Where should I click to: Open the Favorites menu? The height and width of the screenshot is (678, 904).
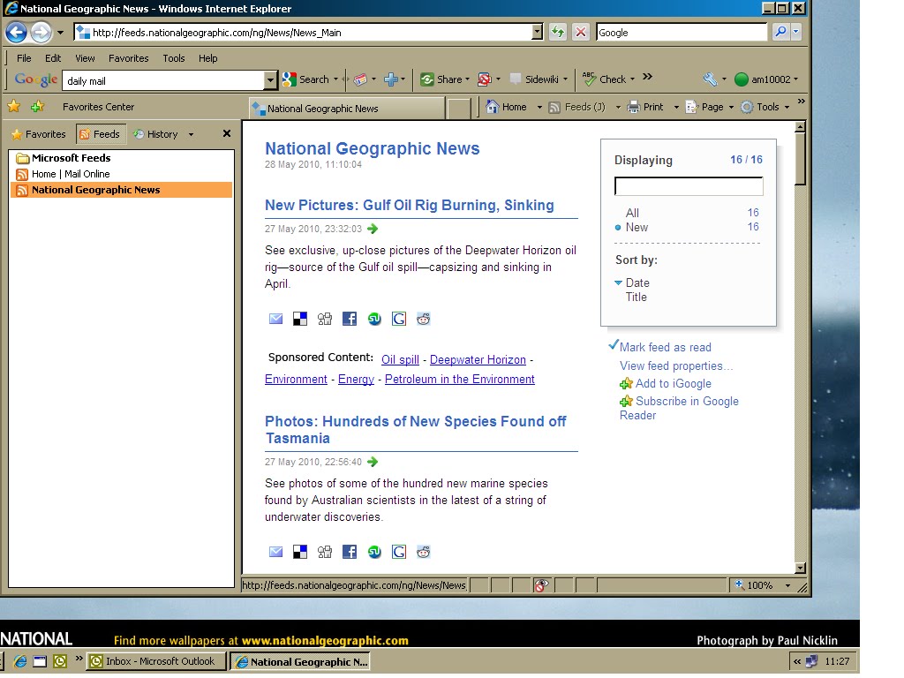129,58
